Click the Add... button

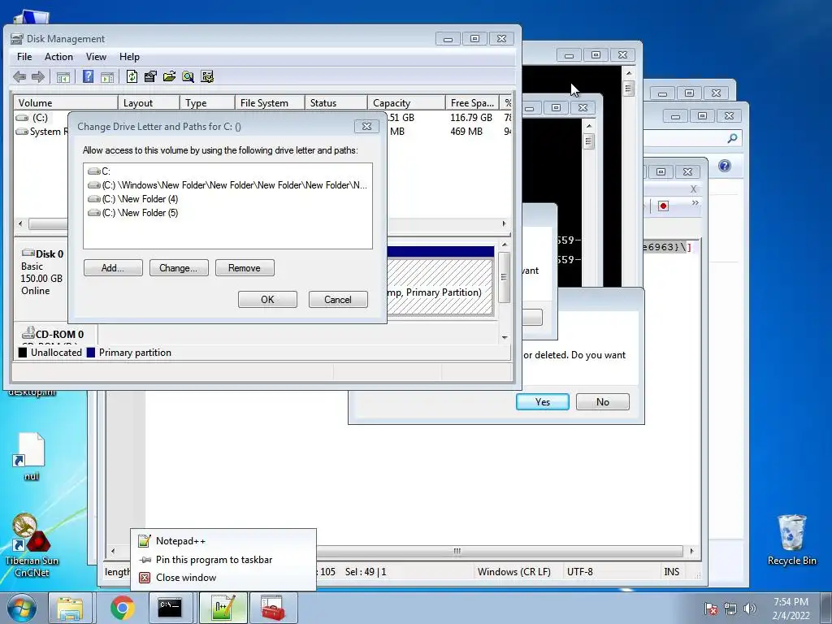tap(113, 268)
